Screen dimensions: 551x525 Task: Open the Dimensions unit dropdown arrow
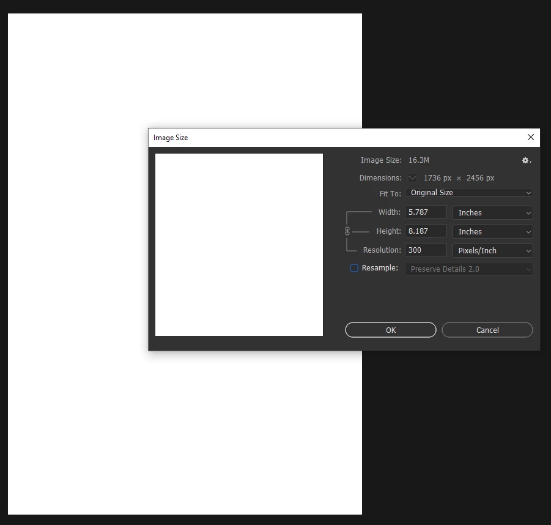pyautogui.click(x=413, y=177)
